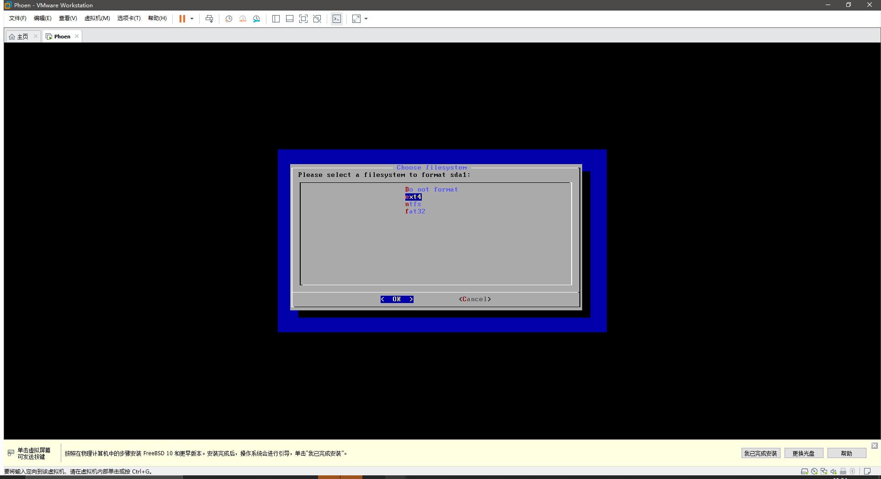This screenshot has width=881, height=479.
Task: Select the ext4 filesystem option
Action: click(413, 197)
